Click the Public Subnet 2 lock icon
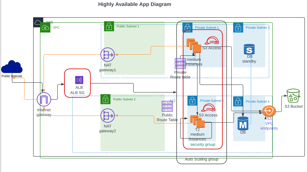This screenshot has height=172, width=307. tap(105, 99)
